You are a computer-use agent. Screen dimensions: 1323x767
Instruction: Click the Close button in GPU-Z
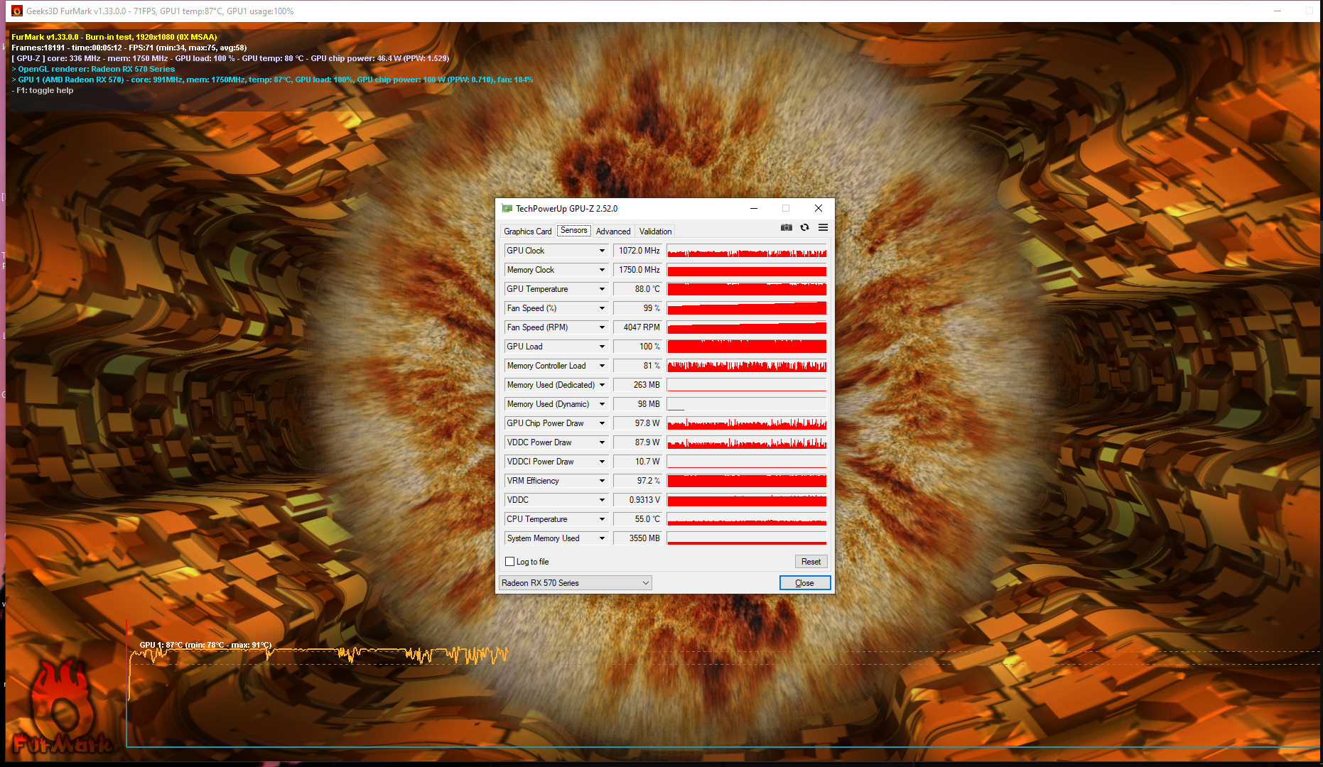[x=805, y=583]
